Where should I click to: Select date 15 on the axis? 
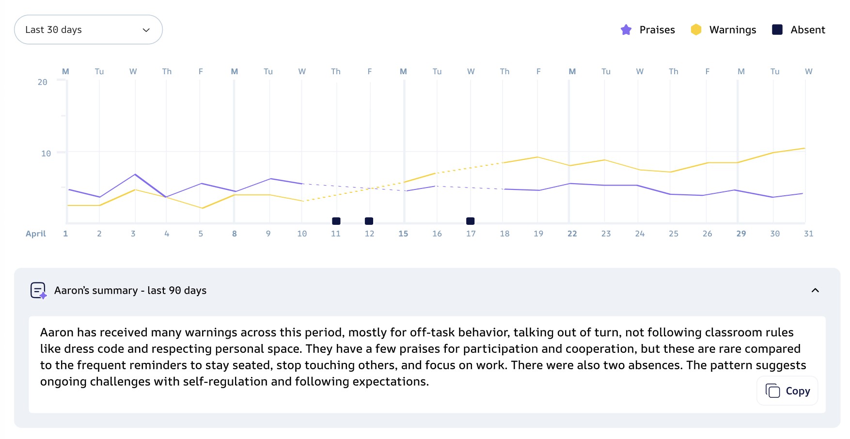(403, 234)
